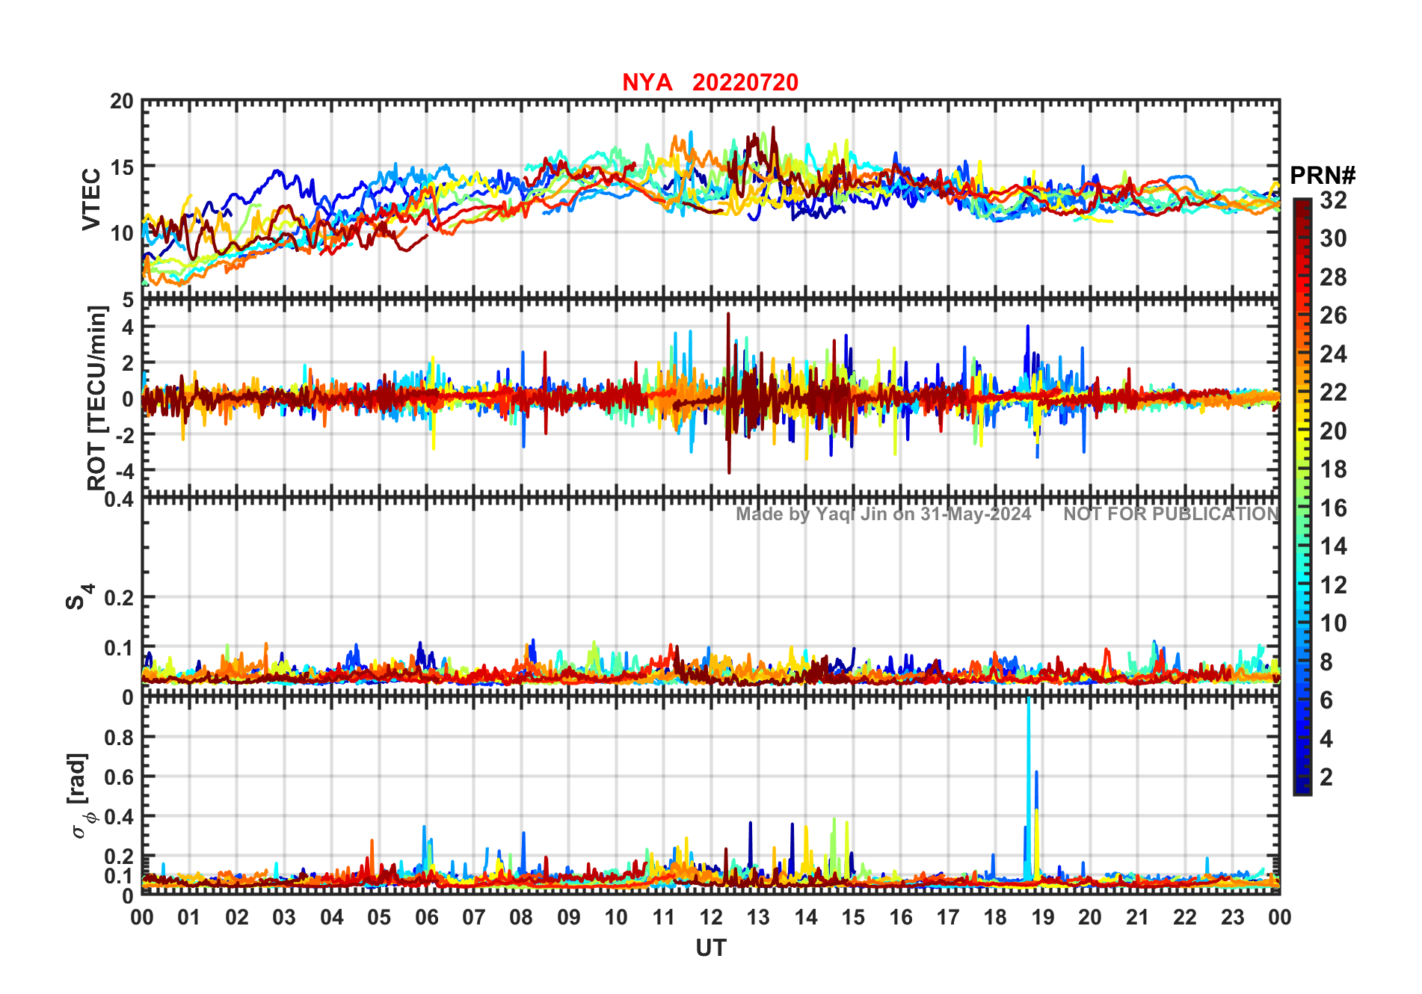The height and width of the screenshot is (994, 1422).
Task: Select the ROT [TECU/min] y-axis label
Action: coord(97,398)
